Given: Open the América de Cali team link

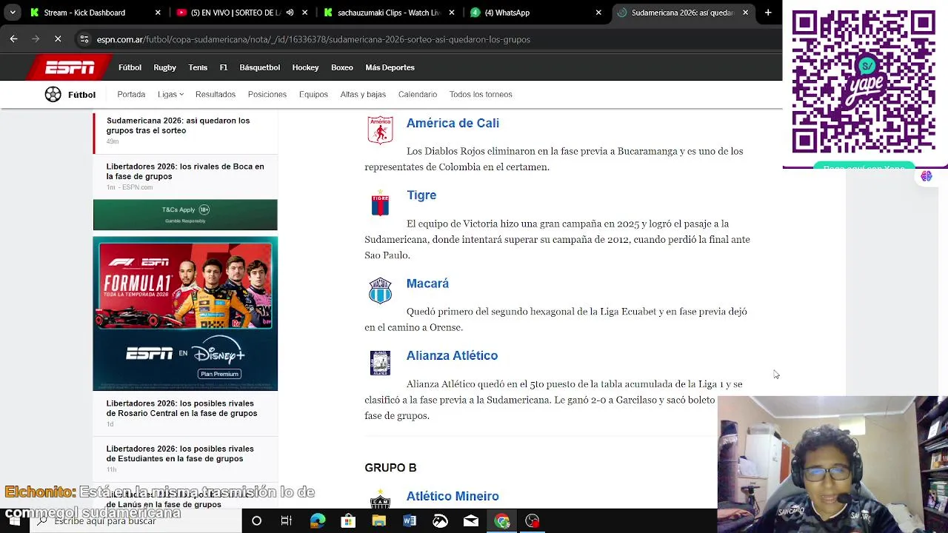Looking at the screenshot, I should coord(453,123).
